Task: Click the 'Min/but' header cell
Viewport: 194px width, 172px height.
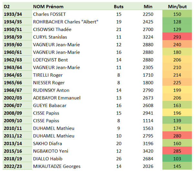Action: [177, 6]
